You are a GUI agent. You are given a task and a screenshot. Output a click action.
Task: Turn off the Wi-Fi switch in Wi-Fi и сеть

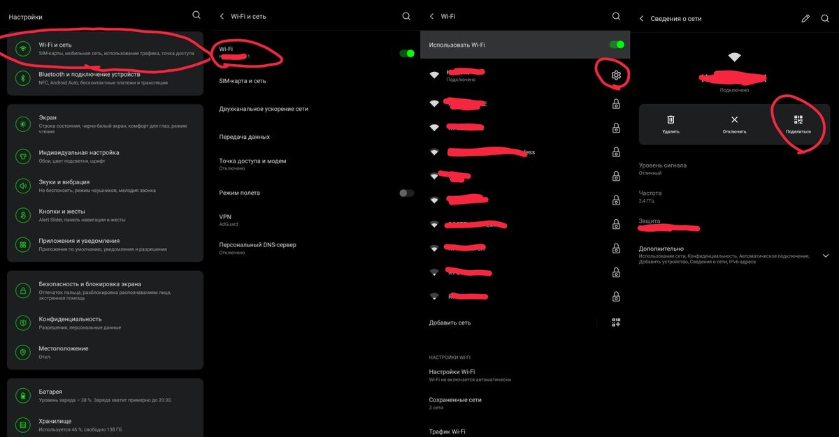click(x=406, y=53)
